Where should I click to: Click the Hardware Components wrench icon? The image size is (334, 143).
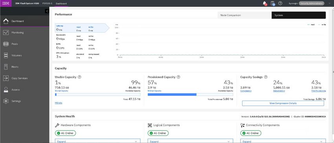point(57,125)
